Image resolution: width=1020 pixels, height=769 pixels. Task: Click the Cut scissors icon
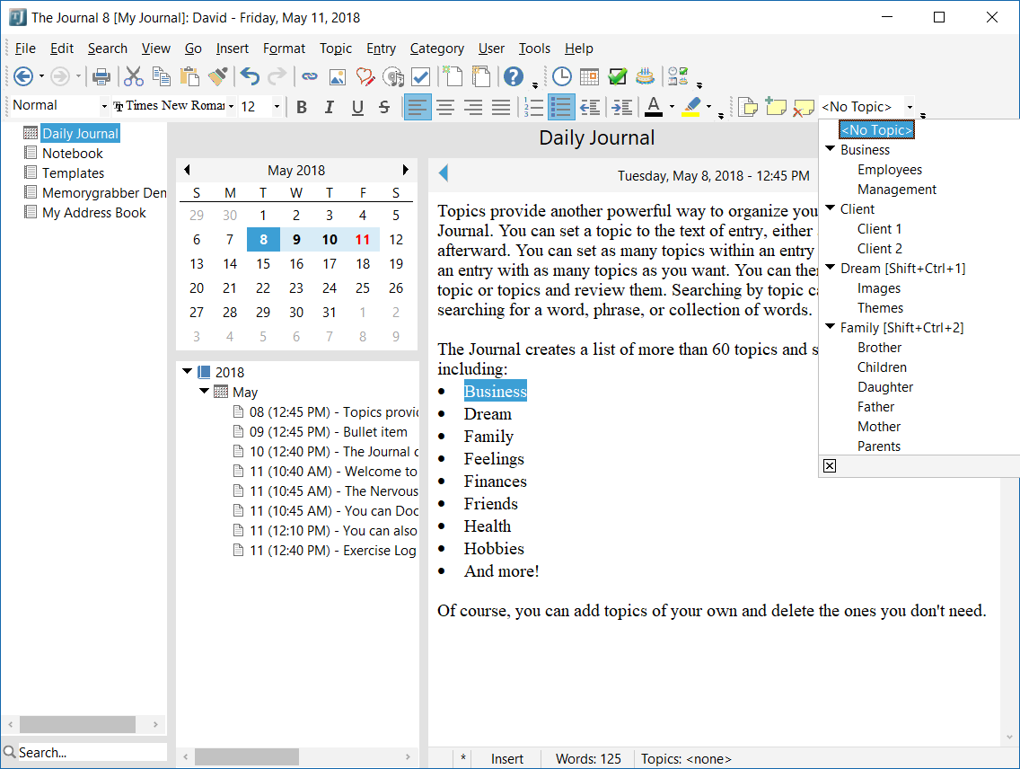coord(134,76)
